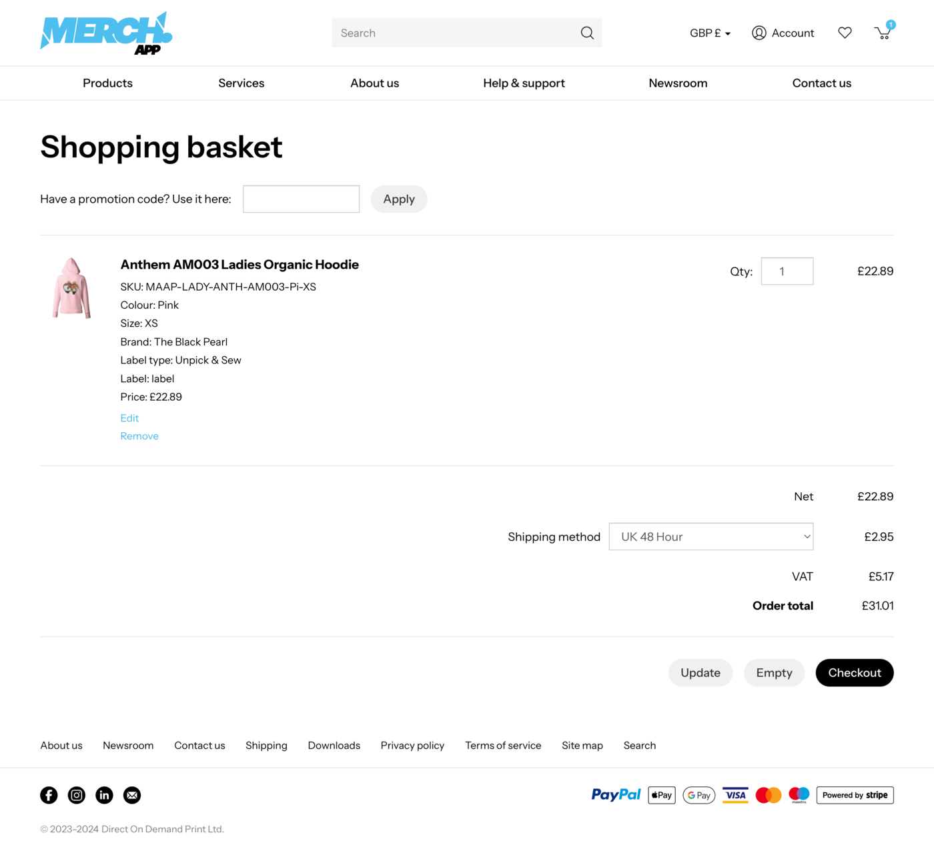Screen dimensions: 934x855
Task: Remove the hoodie from the basket
Action: pyautogui.click(x=139, y=436)
